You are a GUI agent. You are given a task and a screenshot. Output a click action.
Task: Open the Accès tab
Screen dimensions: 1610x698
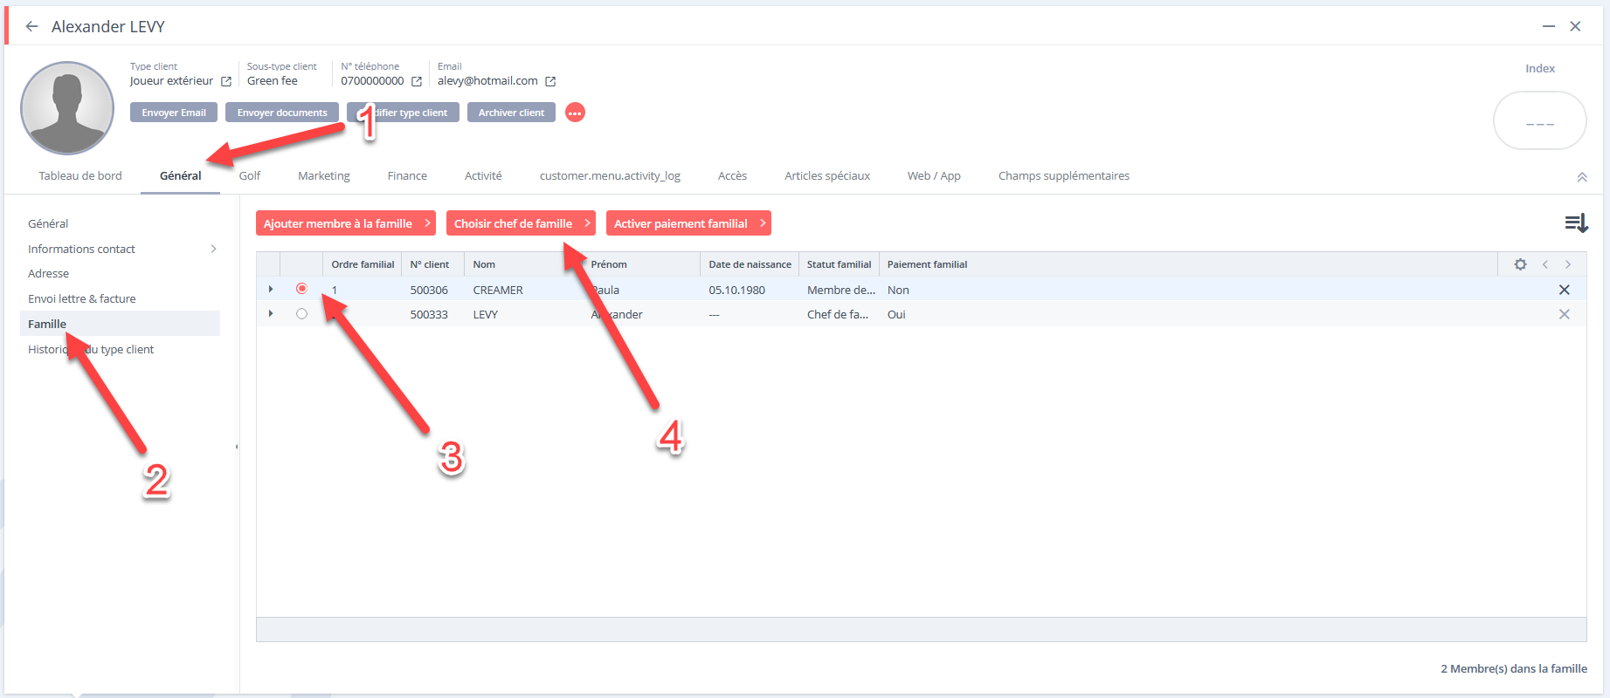click(732, 175)
